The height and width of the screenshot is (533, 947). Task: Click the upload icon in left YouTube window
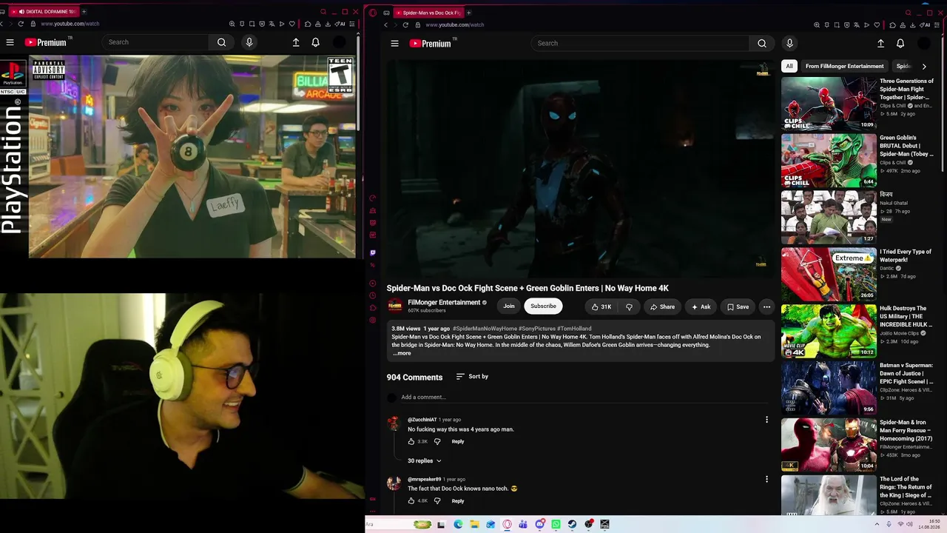(x=296, y=42)
